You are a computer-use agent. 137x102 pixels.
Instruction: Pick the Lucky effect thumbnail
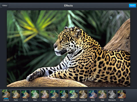click(x=54, y=94)
